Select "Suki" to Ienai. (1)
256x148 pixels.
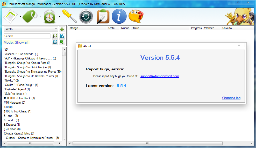pyautogui.click(x=15, y=94)
